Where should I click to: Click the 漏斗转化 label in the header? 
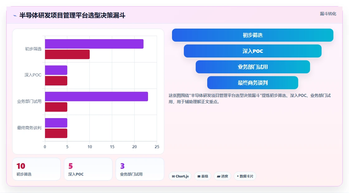tap(328, 14)
